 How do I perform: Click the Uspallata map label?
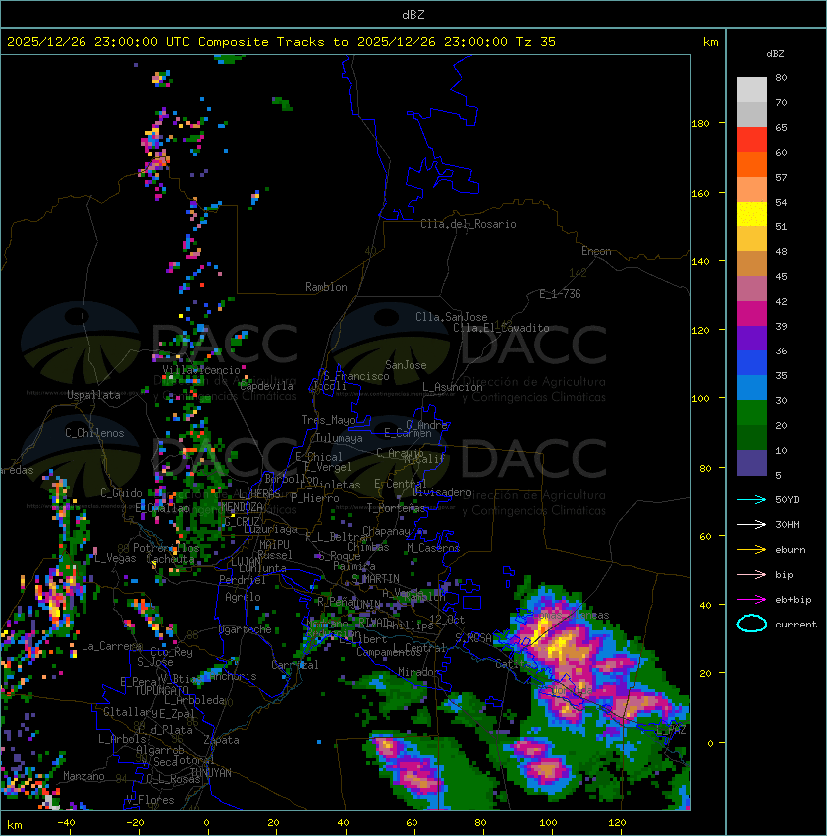pos(93,395)
